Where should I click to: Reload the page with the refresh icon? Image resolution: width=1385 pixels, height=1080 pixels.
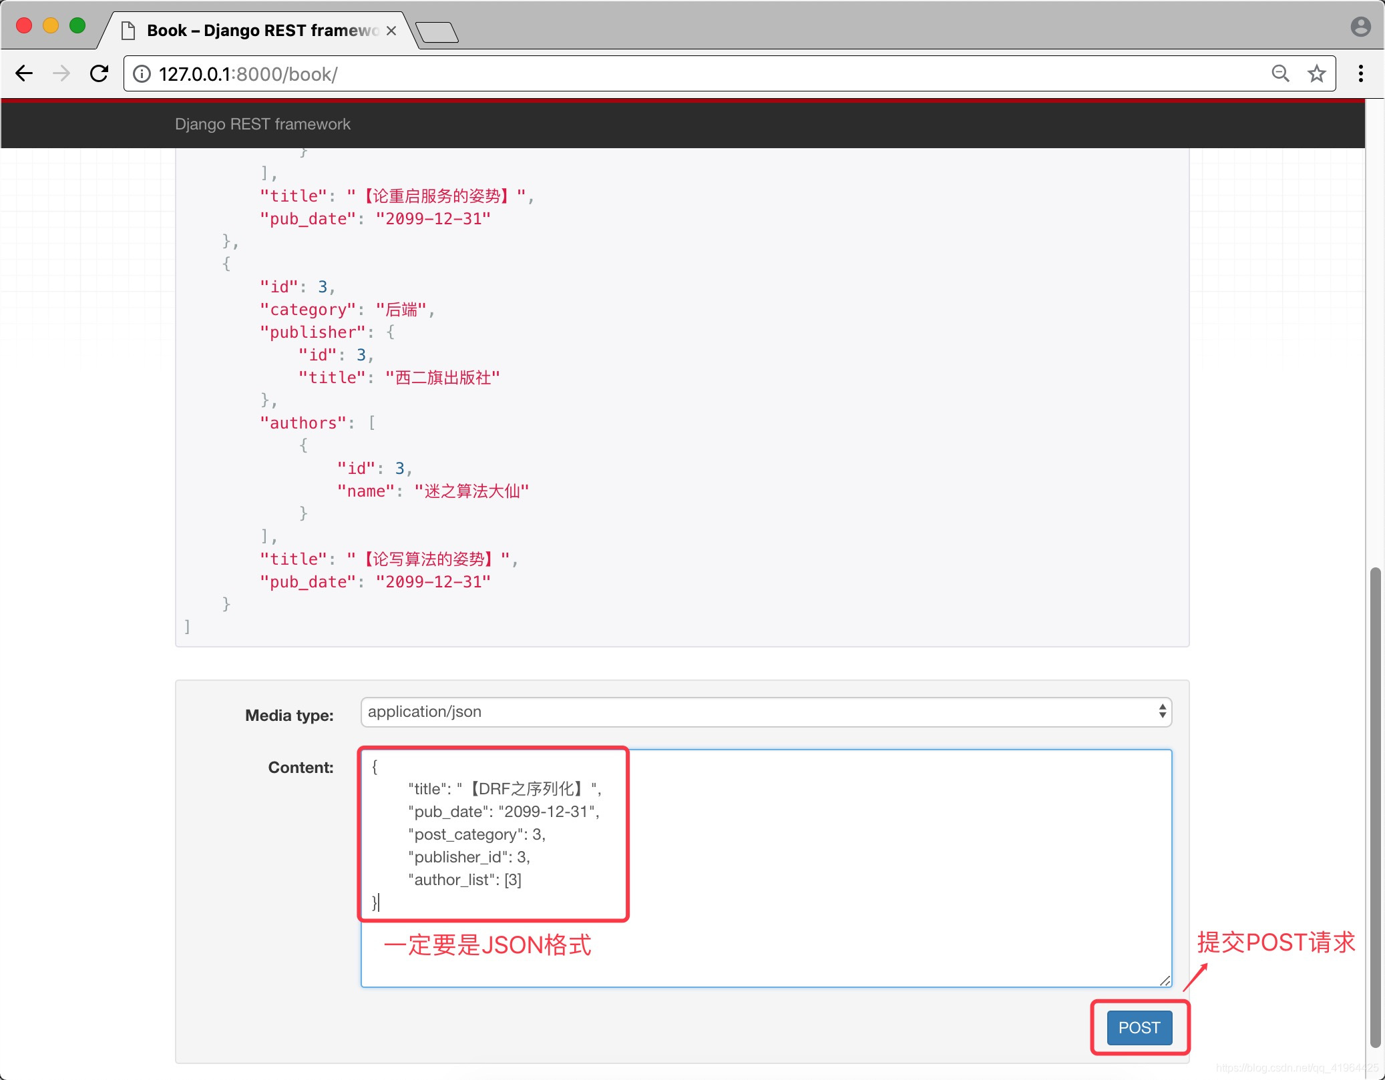pyautogui.click(x=99, y=73)
